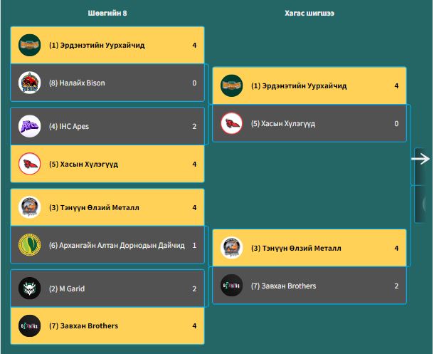Click Тэнүүн Өлзий Металл logo in Хагас шигшээ column

(x=232, y=249)
